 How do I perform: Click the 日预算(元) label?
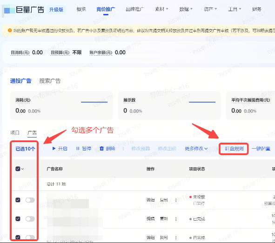[60, 53]
